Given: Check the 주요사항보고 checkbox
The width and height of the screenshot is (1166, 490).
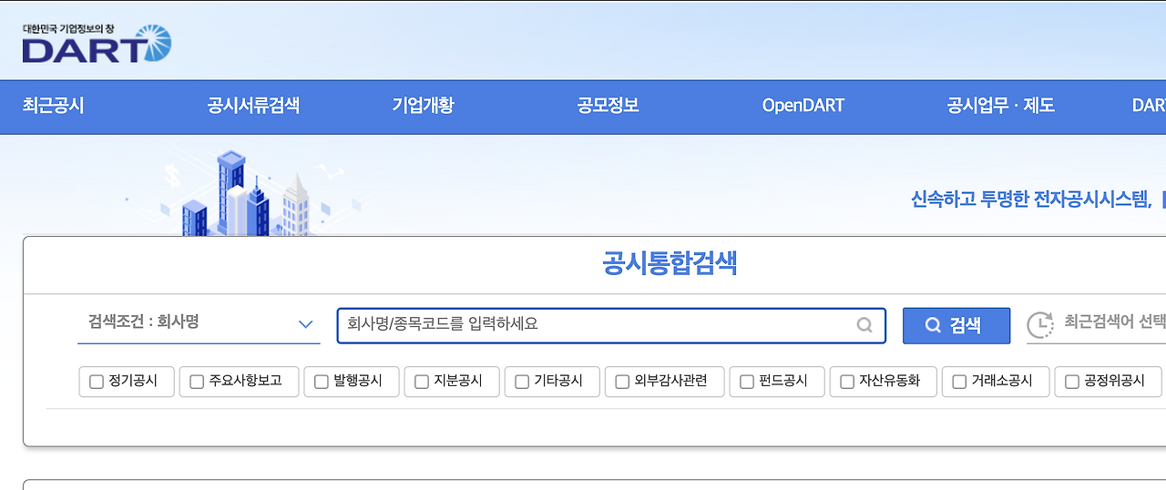Looking at the screenshot, I should (197, 382).
